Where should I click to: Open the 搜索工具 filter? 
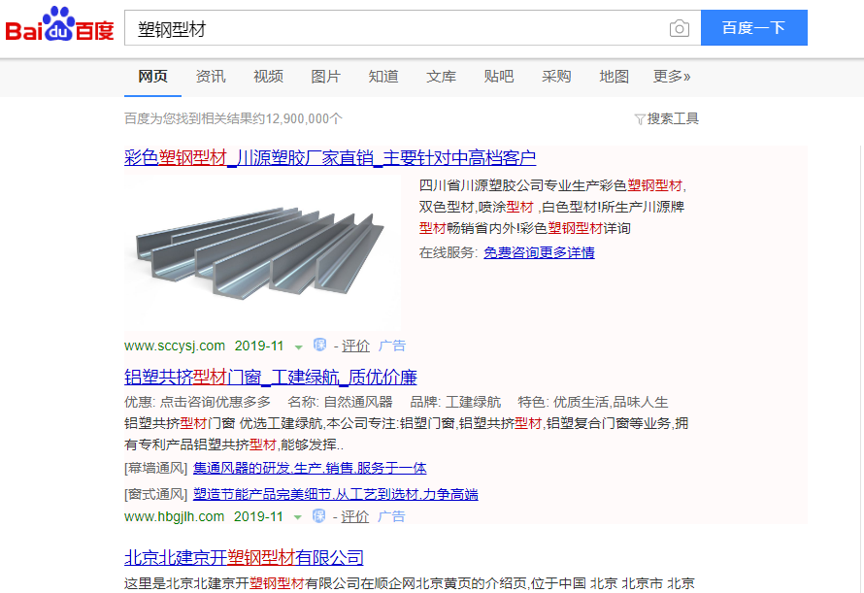click(666, 118)
